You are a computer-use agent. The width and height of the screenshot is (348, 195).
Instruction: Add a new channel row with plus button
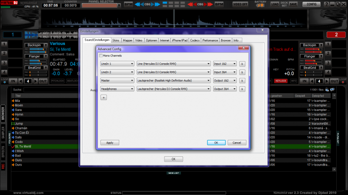[104, 97]
